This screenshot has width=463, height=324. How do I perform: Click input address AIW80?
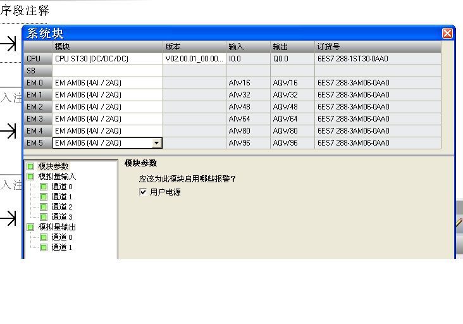248,131
